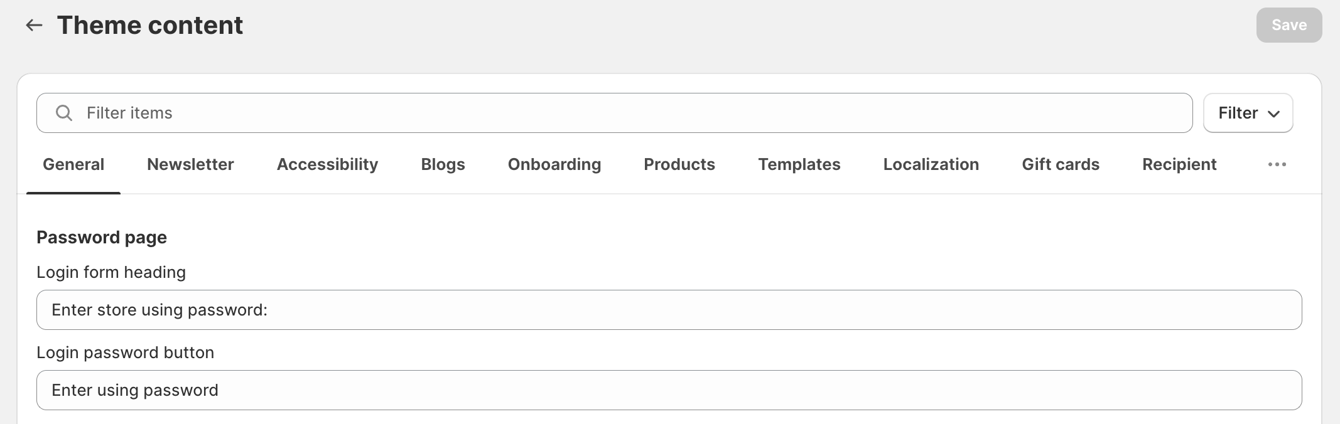Screen dimensions: 1340x424
Task: Switch to the Onboarding tab
Action: [554, 164]
